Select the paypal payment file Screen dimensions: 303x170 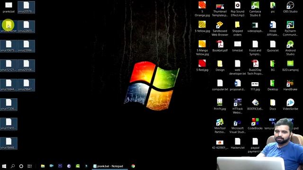pyautogui.click(x=255, y=145)
